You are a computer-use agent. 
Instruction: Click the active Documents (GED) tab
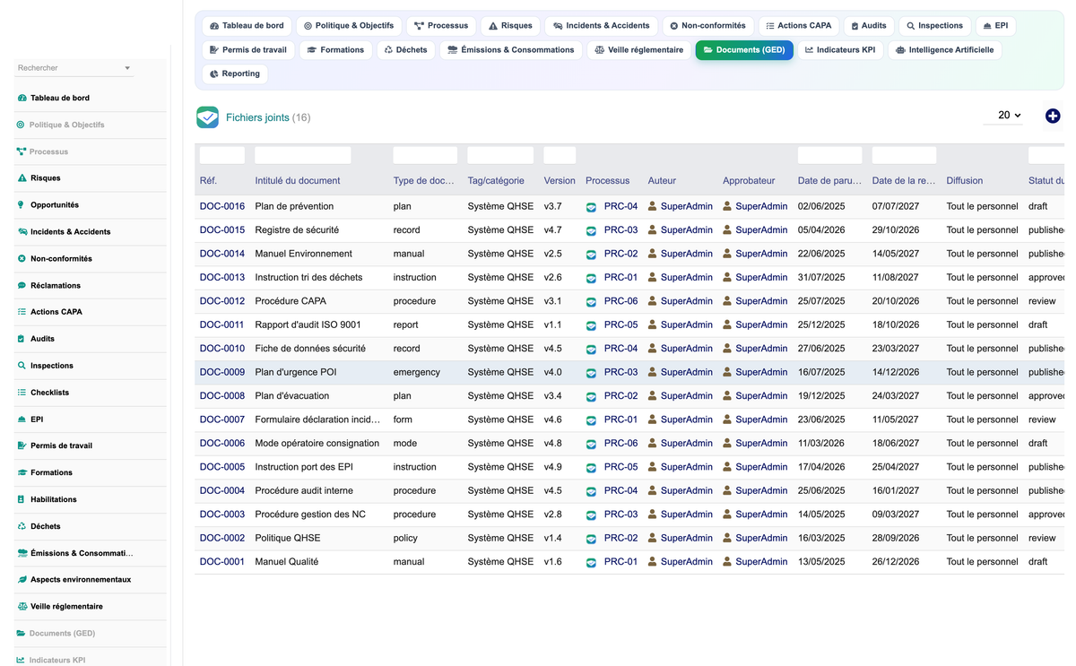(x=744, y=50)
